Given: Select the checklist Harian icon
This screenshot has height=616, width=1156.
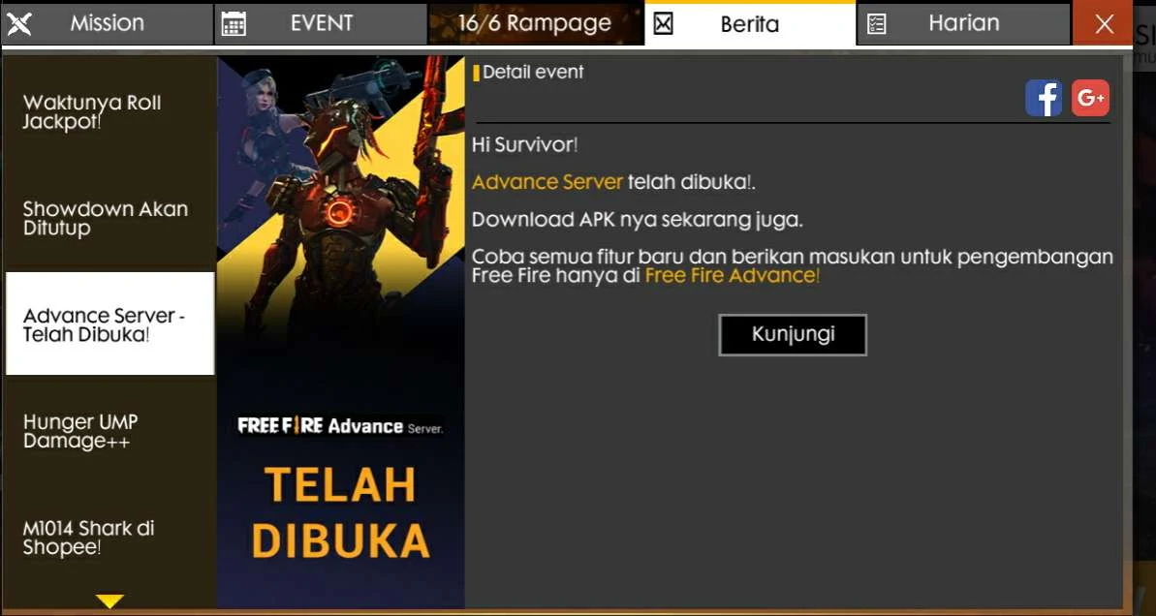Looking at the screenshot, I should [x=877, y=24].
